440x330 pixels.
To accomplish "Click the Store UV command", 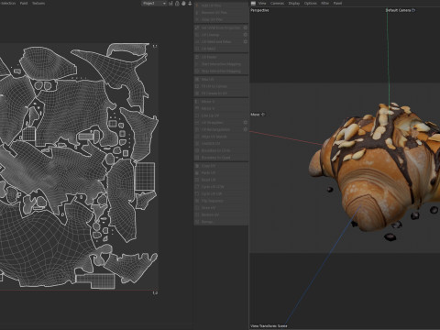I will [x=221, y=208].
